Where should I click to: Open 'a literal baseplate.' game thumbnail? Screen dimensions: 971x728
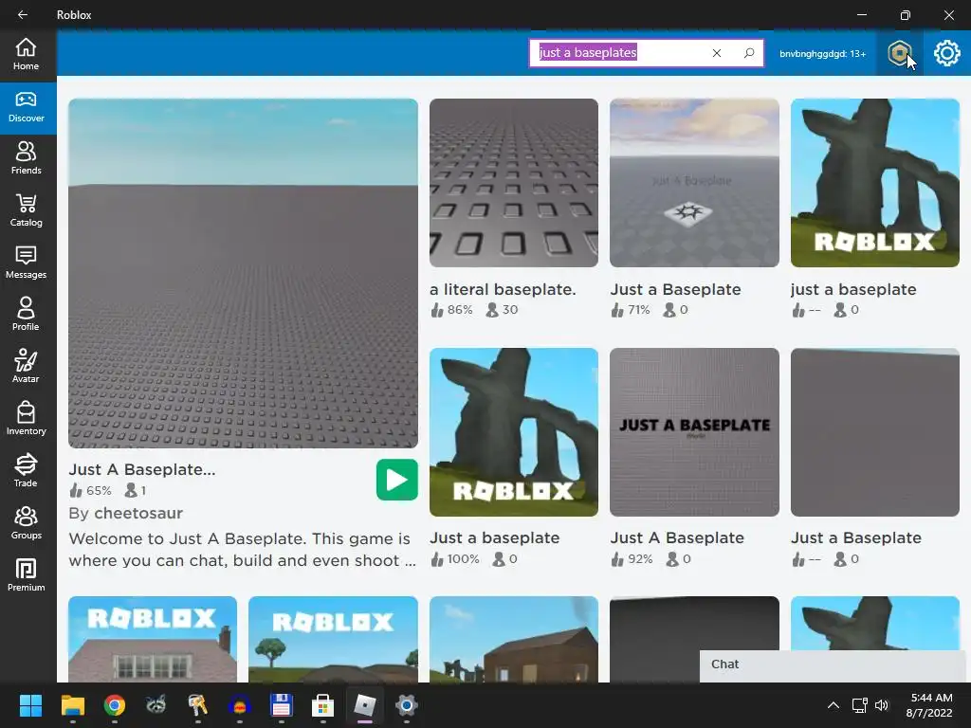(x=514, y=183)
